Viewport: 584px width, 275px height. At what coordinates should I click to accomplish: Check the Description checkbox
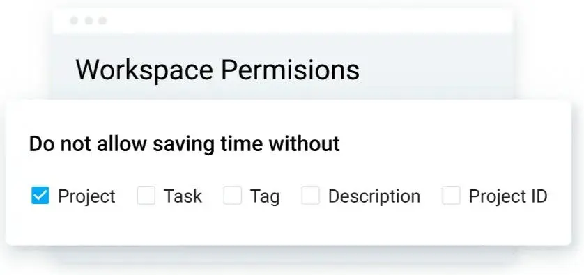(311, 196)
